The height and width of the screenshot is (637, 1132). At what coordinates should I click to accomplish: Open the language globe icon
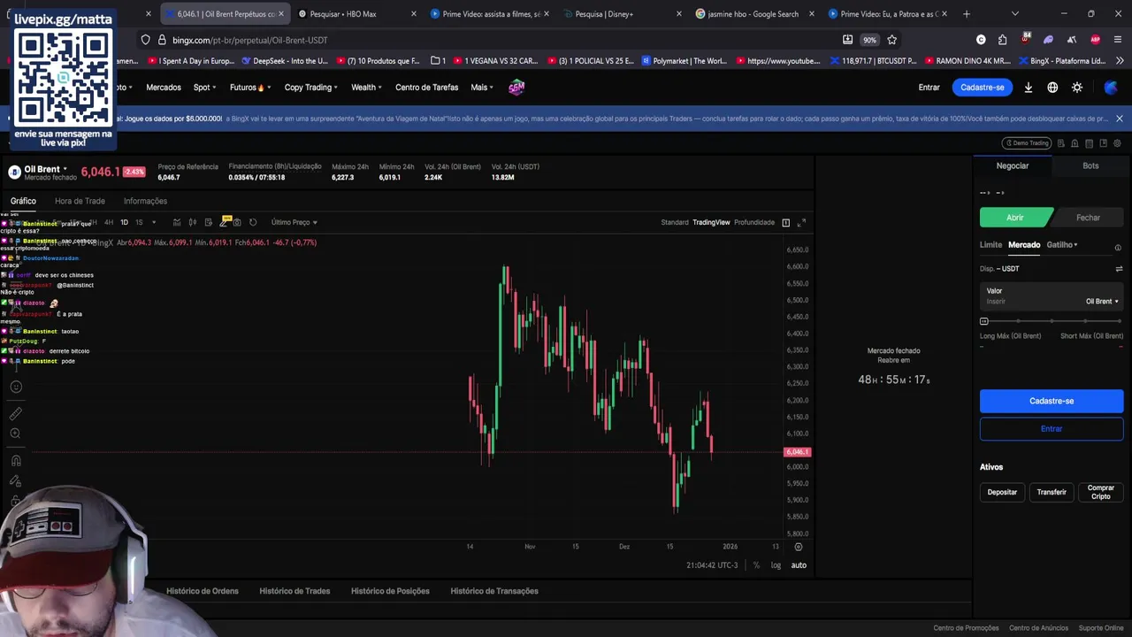pos(1052,88)
